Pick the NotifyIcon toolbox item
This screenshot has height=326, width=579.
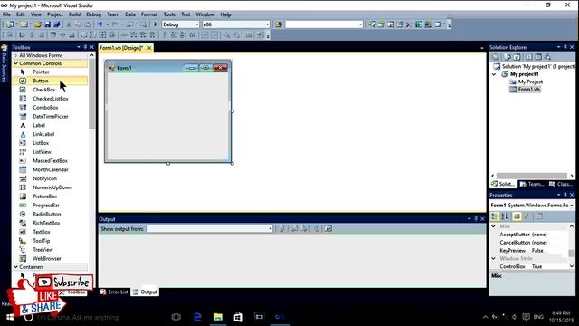point(51,178)
